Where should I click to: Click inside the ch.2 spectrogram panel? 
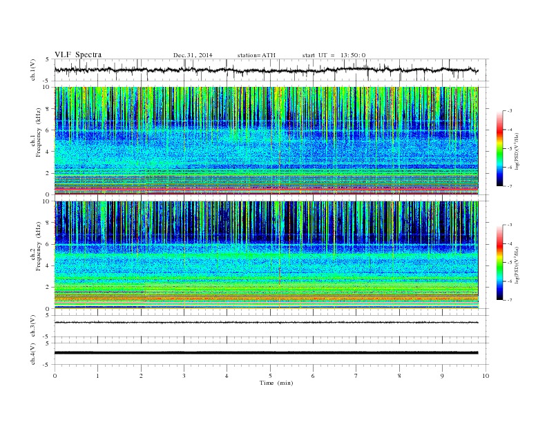coord(266,255)
